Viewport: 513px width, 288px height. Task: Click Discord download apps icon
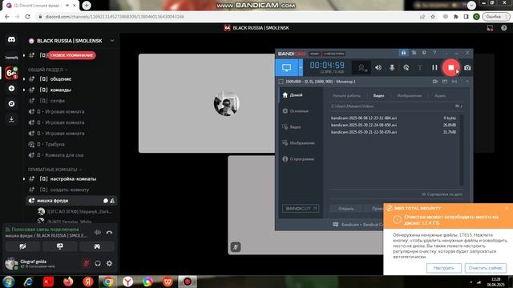coord(11,119)
